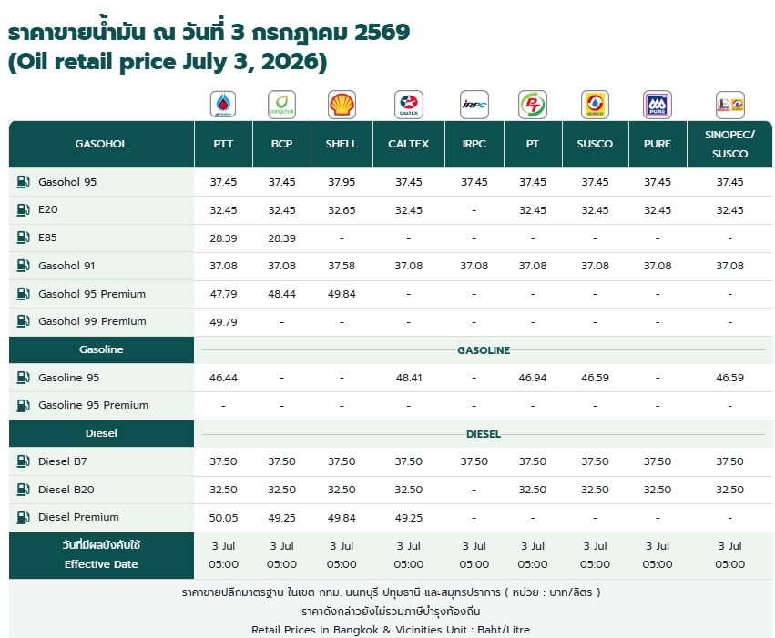Click the CALTEX column header

coord(409,144)
